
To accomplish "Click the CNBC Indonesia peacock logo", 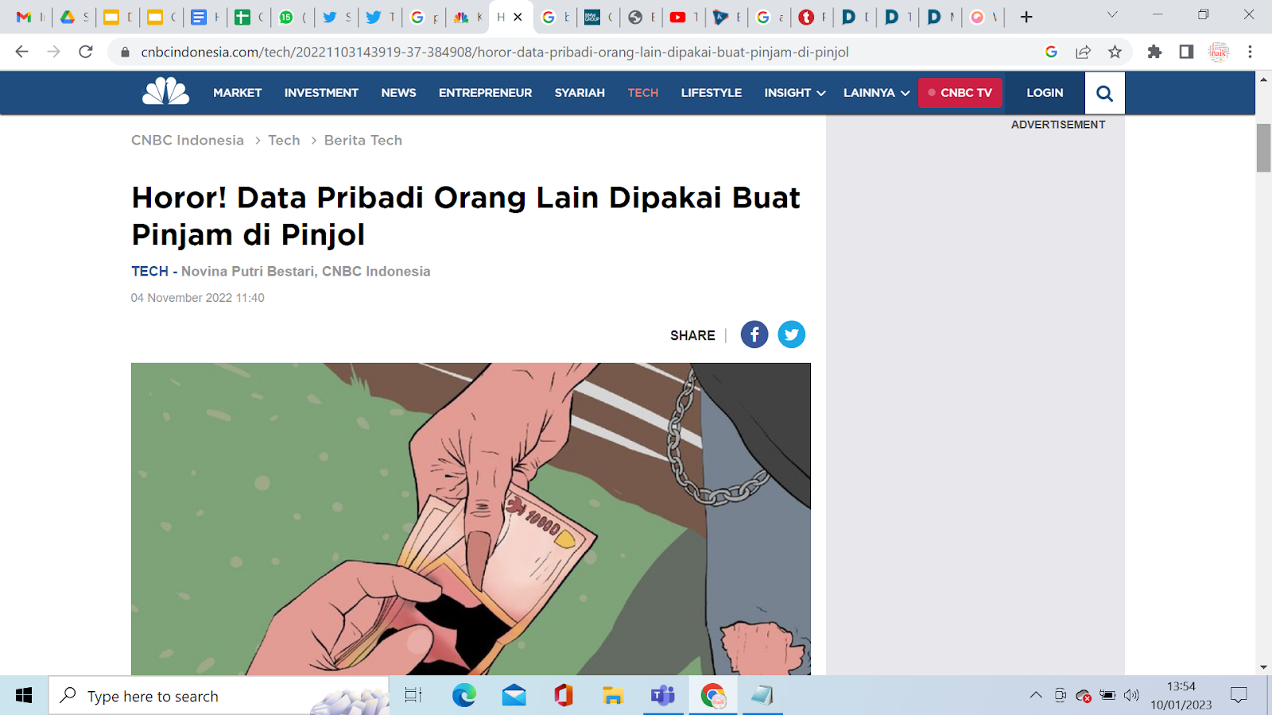I will (166, 91).
